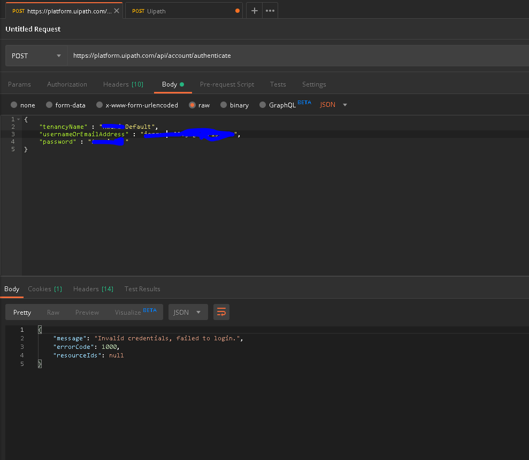Show the Test Results tab
The image size is (529, 460).
click(x=142, y=289)
